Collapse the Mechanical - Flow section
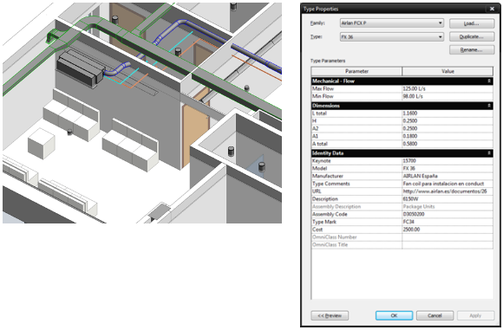The image size is (503, 330). tap(489, 81)
